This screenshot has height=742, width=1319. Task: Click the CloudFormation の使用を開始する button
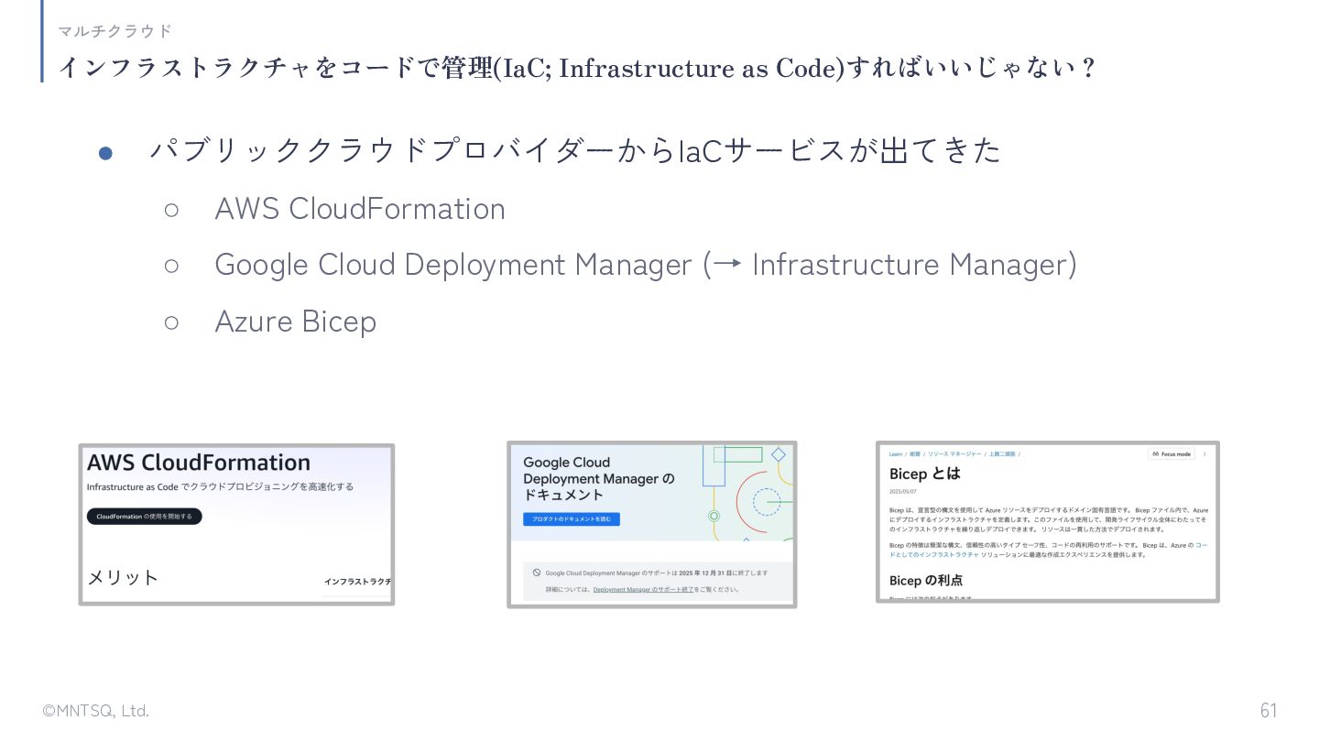[145, 517]
